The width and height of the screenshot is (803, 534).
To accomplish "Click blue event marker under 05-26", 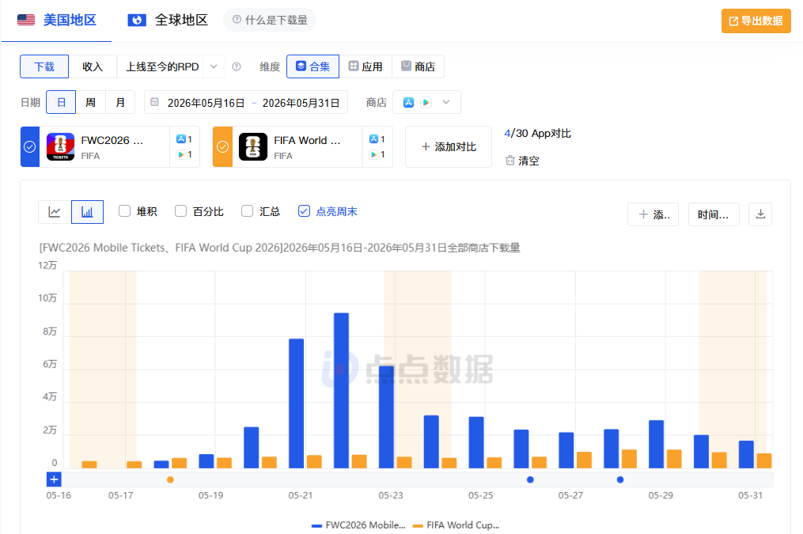I will pos(531,479).
